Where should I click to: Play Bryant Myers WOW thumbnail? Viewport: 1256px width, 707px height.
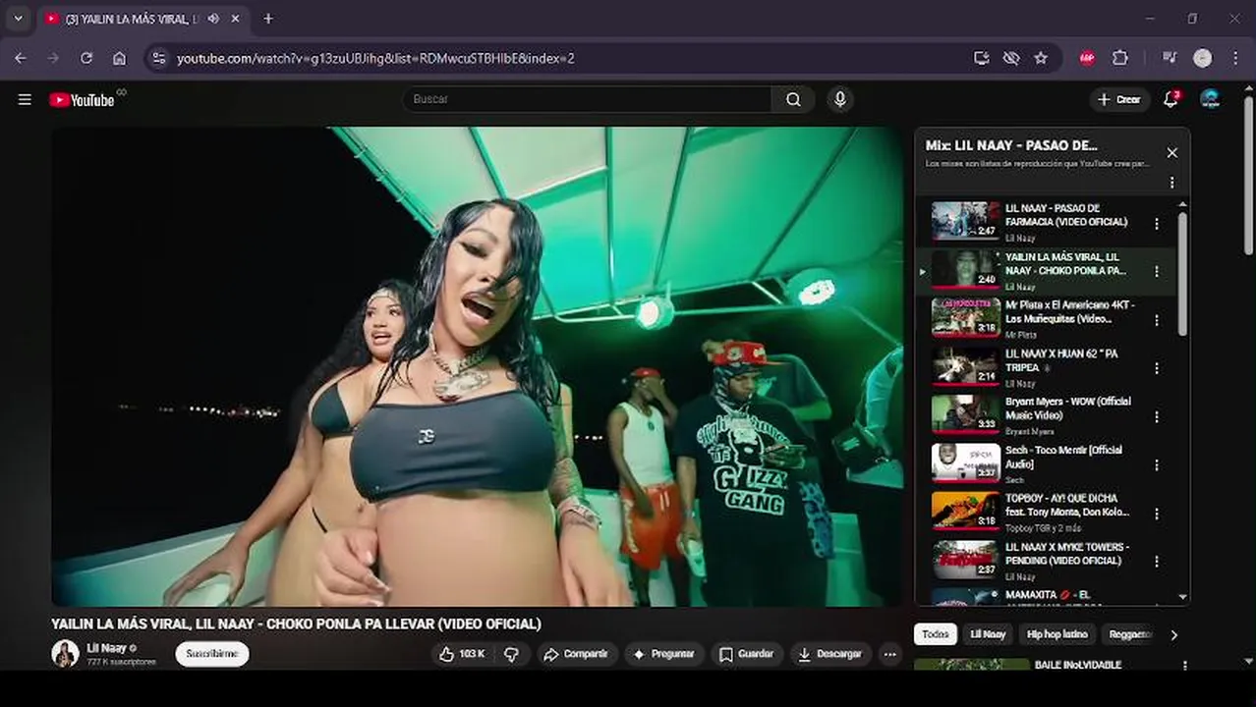point(965,414)
